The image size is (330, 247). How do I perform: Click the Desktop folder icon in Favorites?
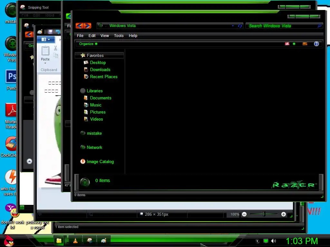(86, 62)
